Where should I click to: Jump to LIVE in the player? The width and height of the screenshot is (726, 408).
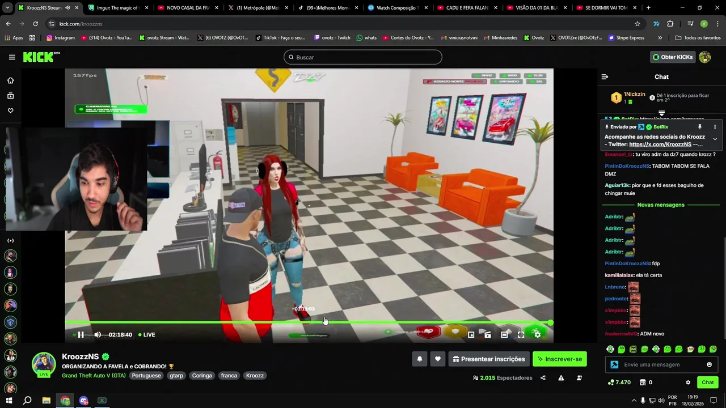click(146, 334)
